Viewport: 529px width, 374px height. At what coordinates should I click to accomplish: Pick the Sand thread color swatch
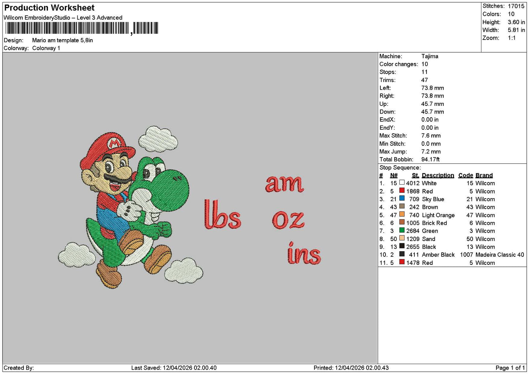click(402, 238)
